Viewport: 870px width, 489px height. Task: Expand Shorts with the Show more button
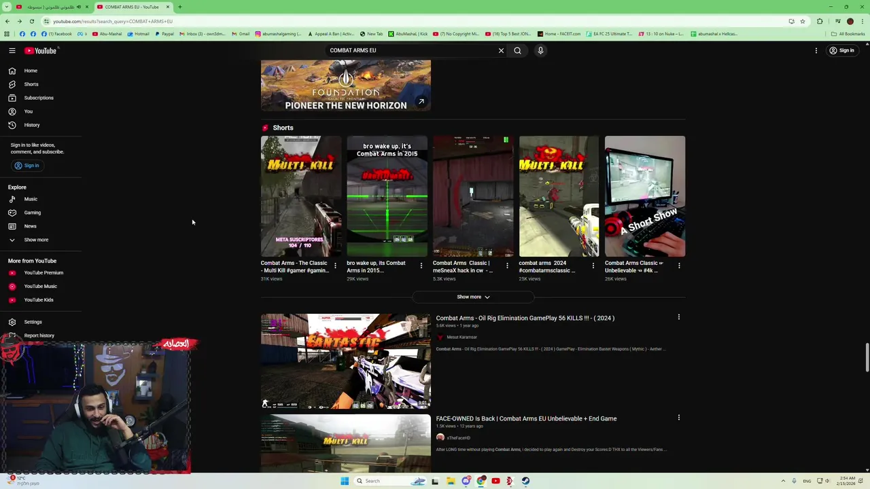pos(473,297)
